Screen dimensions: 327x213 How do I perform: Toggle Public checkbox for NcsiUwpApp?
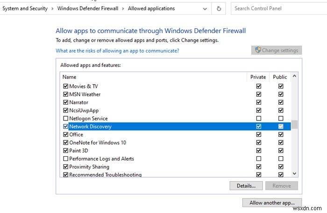click(x=281, y=110)
